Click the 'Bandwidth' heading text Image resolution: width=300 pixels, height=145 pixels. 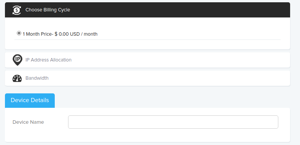[37, 78]
